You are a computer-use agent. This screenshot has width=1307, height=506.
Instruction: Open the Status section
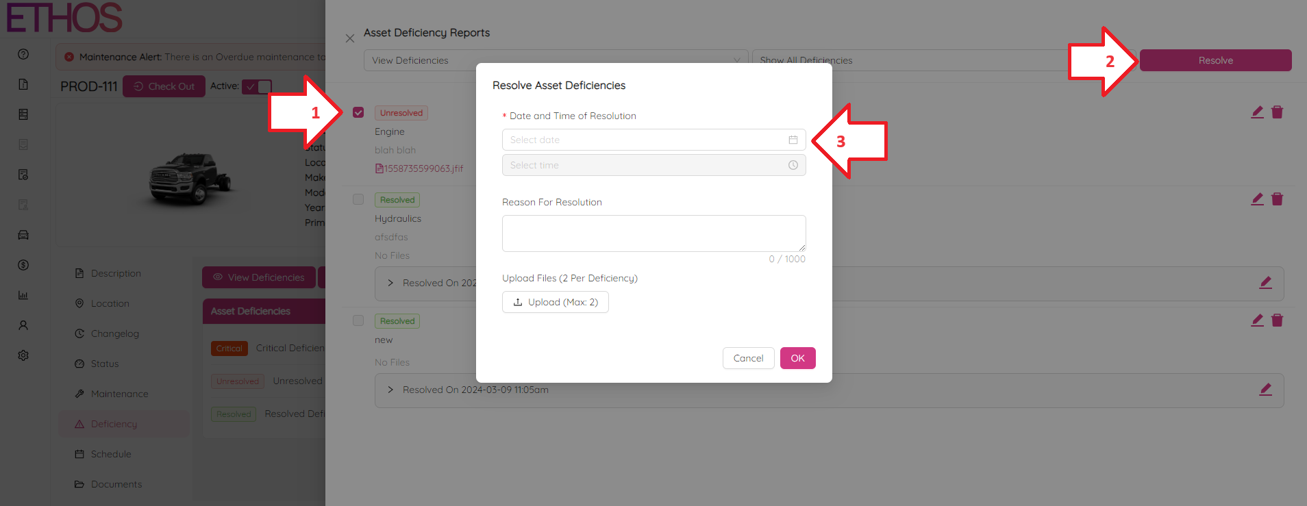[104, 364]
